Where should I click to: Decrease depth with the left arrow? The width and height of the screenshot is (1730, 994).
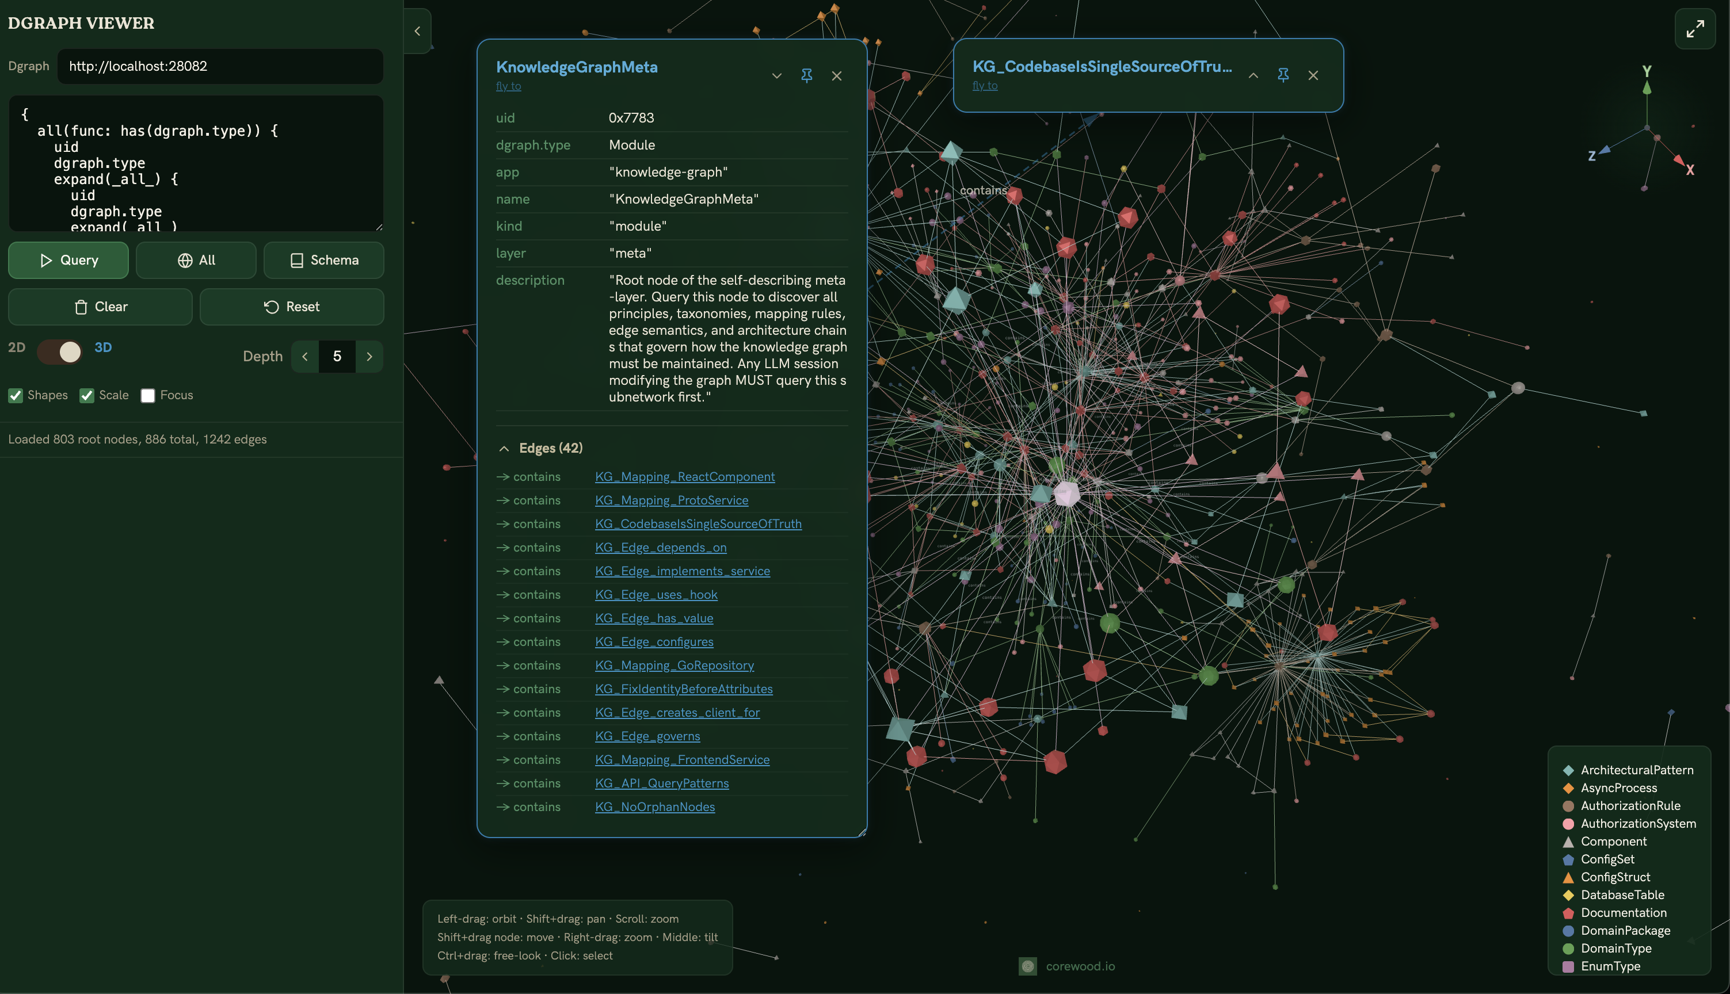(x=304, y=357)
